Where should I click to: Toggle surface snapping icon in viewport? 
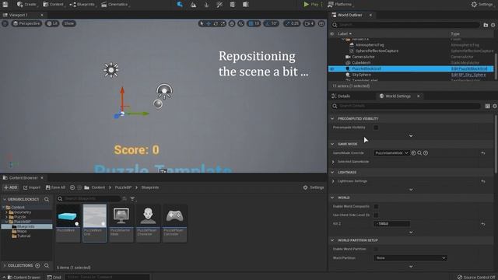(240, 23)
